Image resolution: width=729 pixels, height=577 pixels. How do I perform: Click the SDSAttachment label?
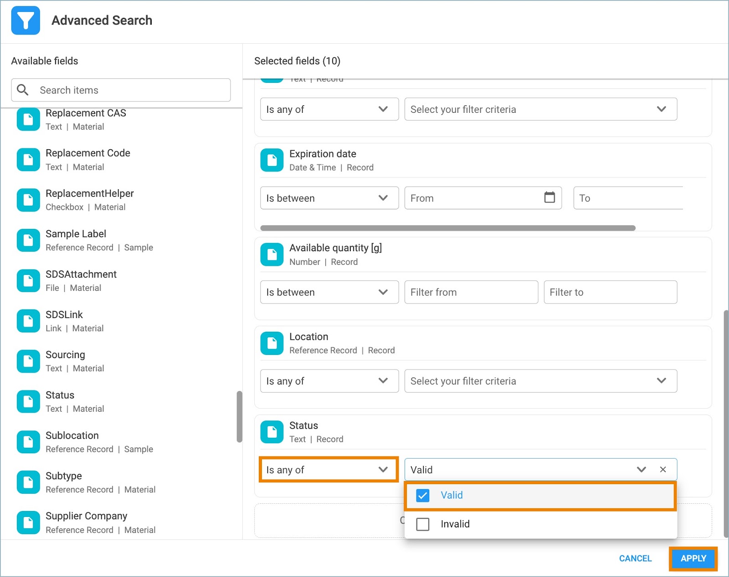tap(81, 274)
